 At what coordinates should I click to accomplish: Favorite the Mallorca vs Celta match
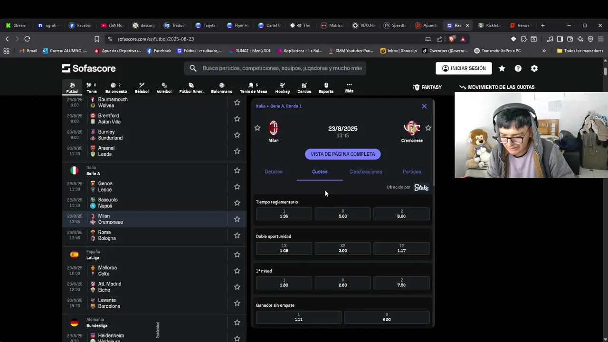click(x=237, y=271)
